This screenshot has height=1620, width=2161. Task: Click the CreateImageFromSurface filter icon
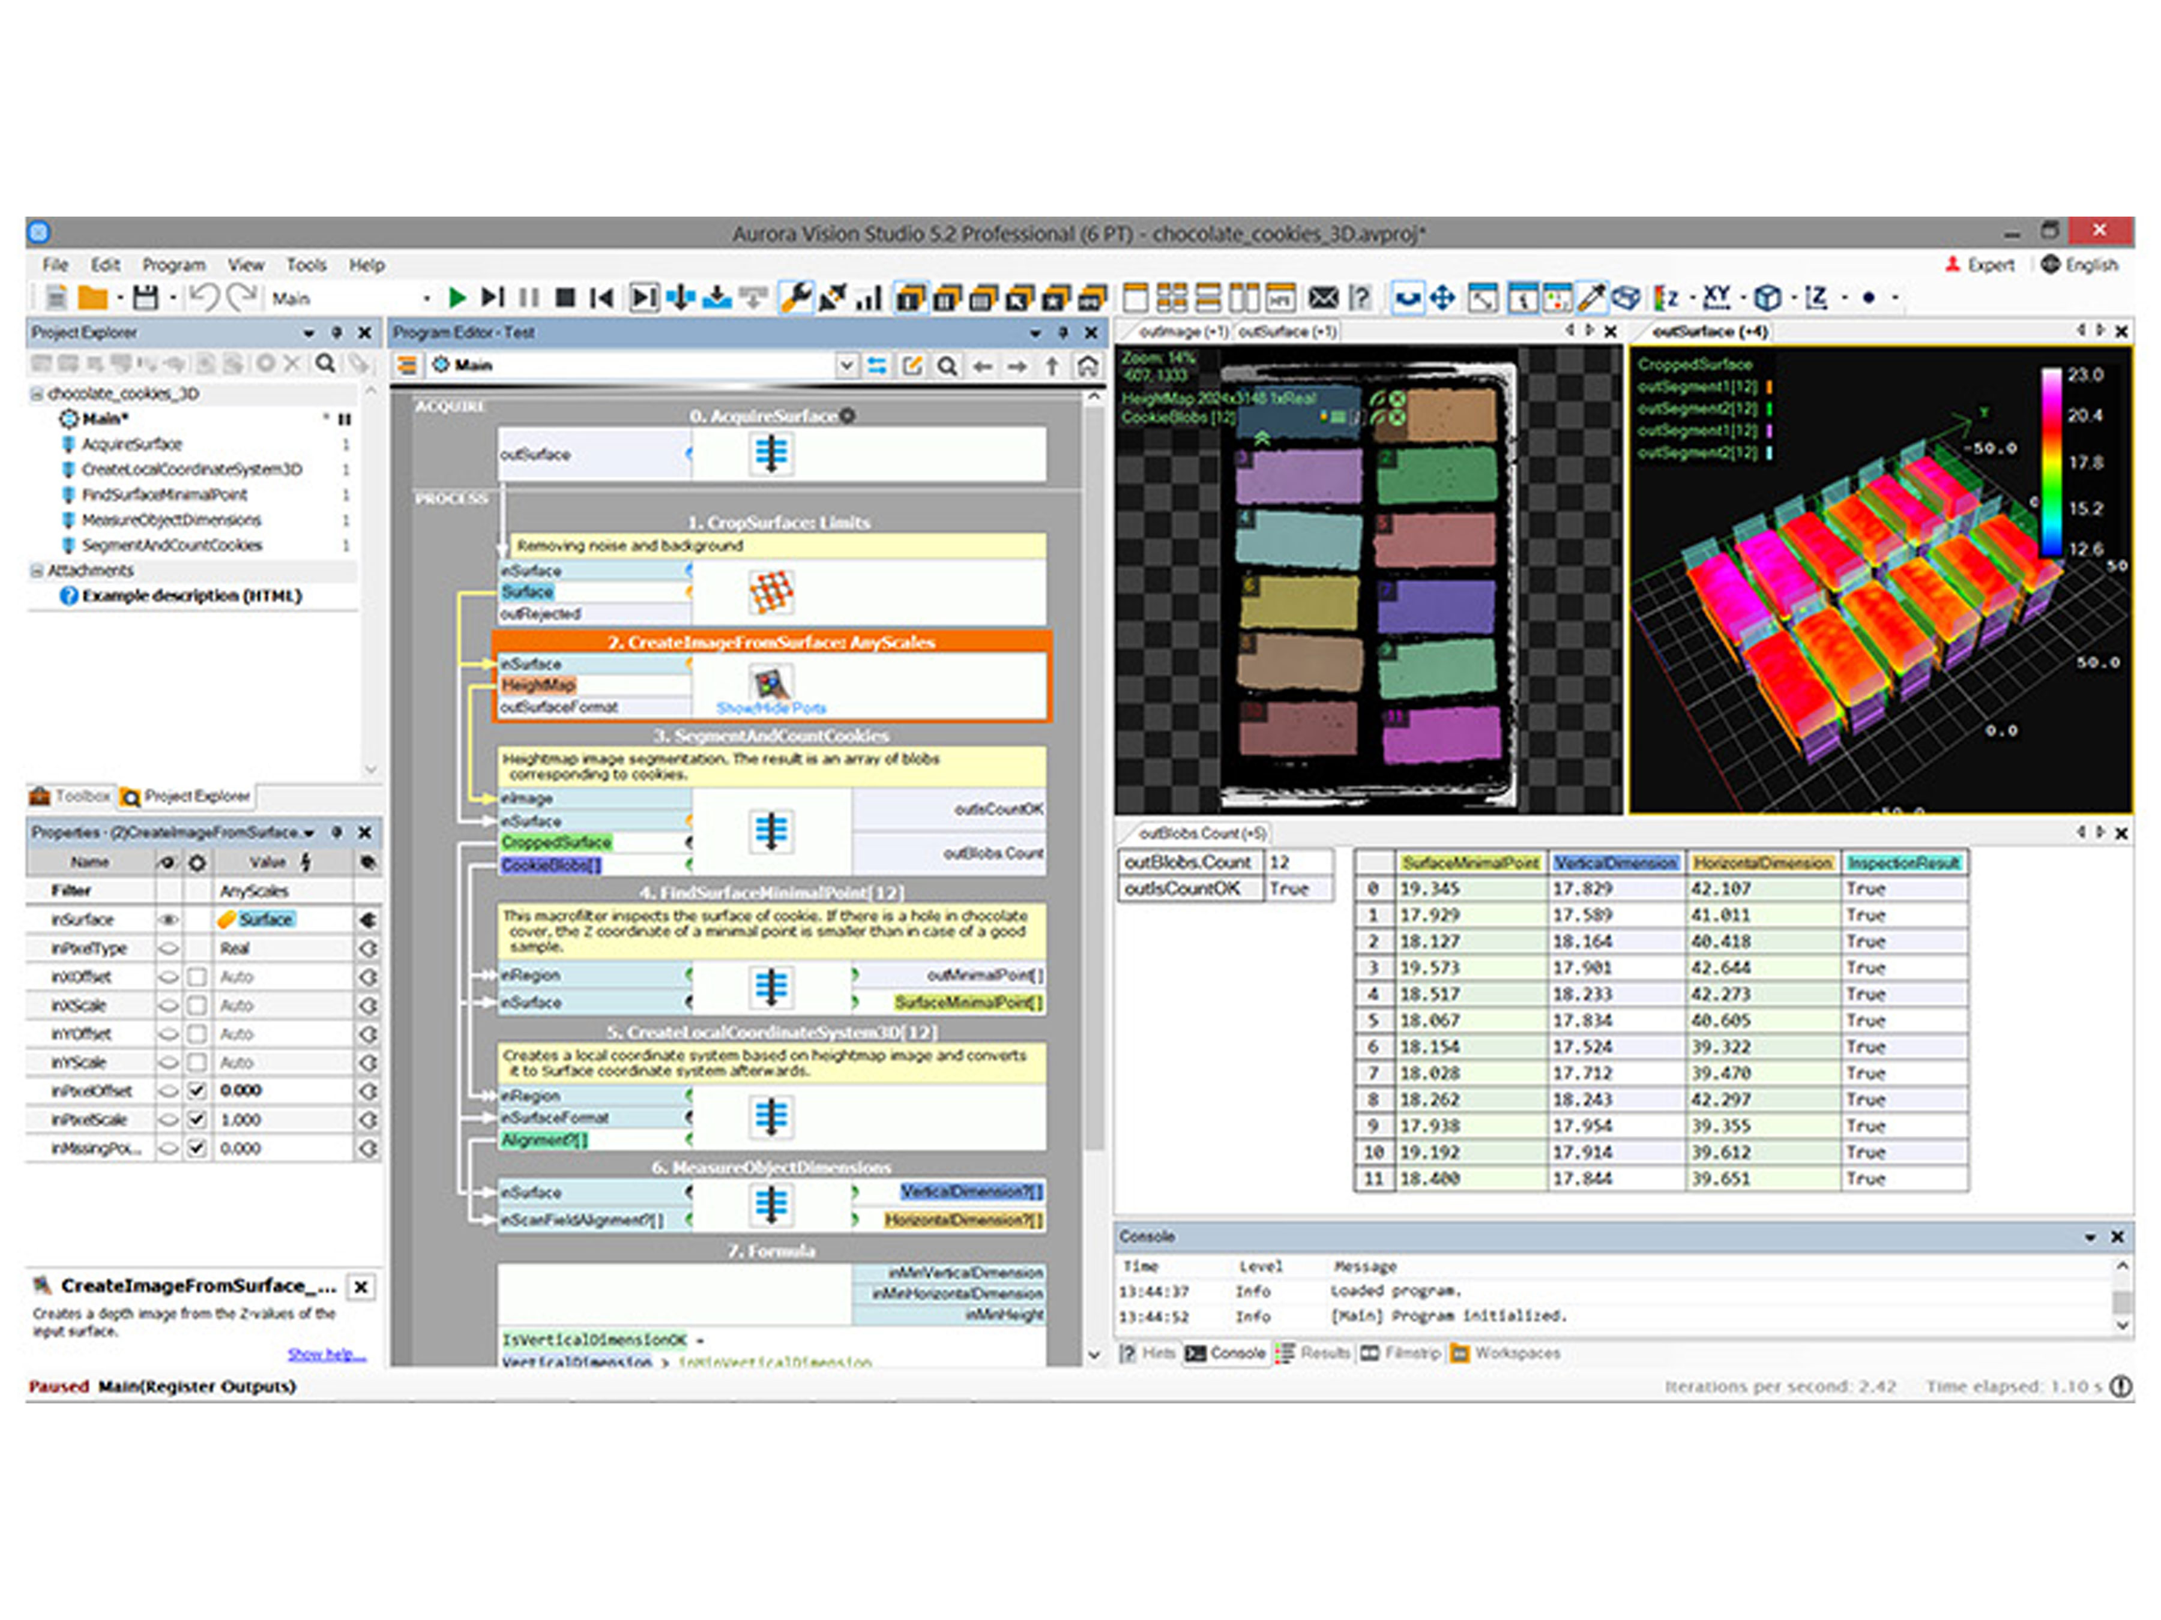(771, 682)
